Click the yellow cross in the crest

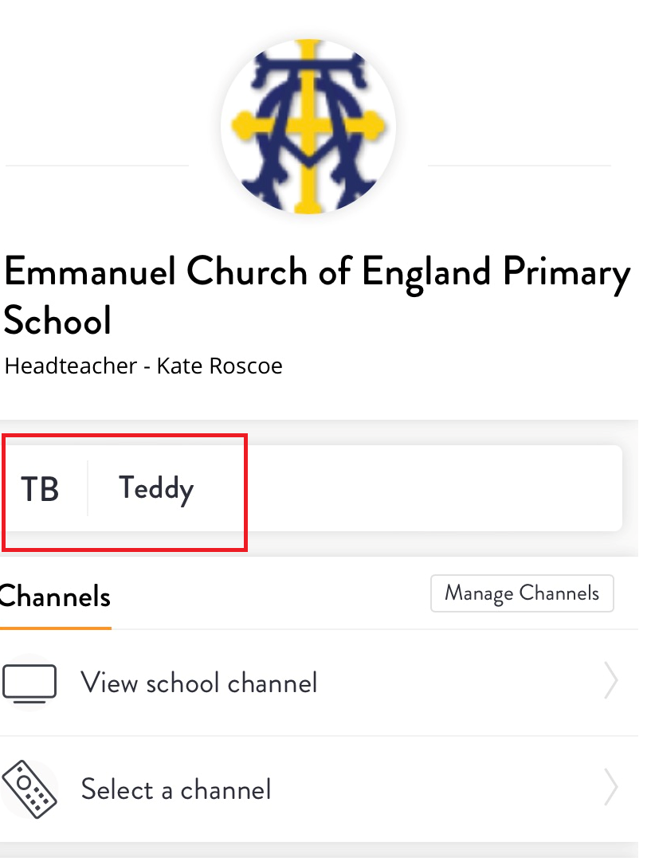click(x=308, y=127)
